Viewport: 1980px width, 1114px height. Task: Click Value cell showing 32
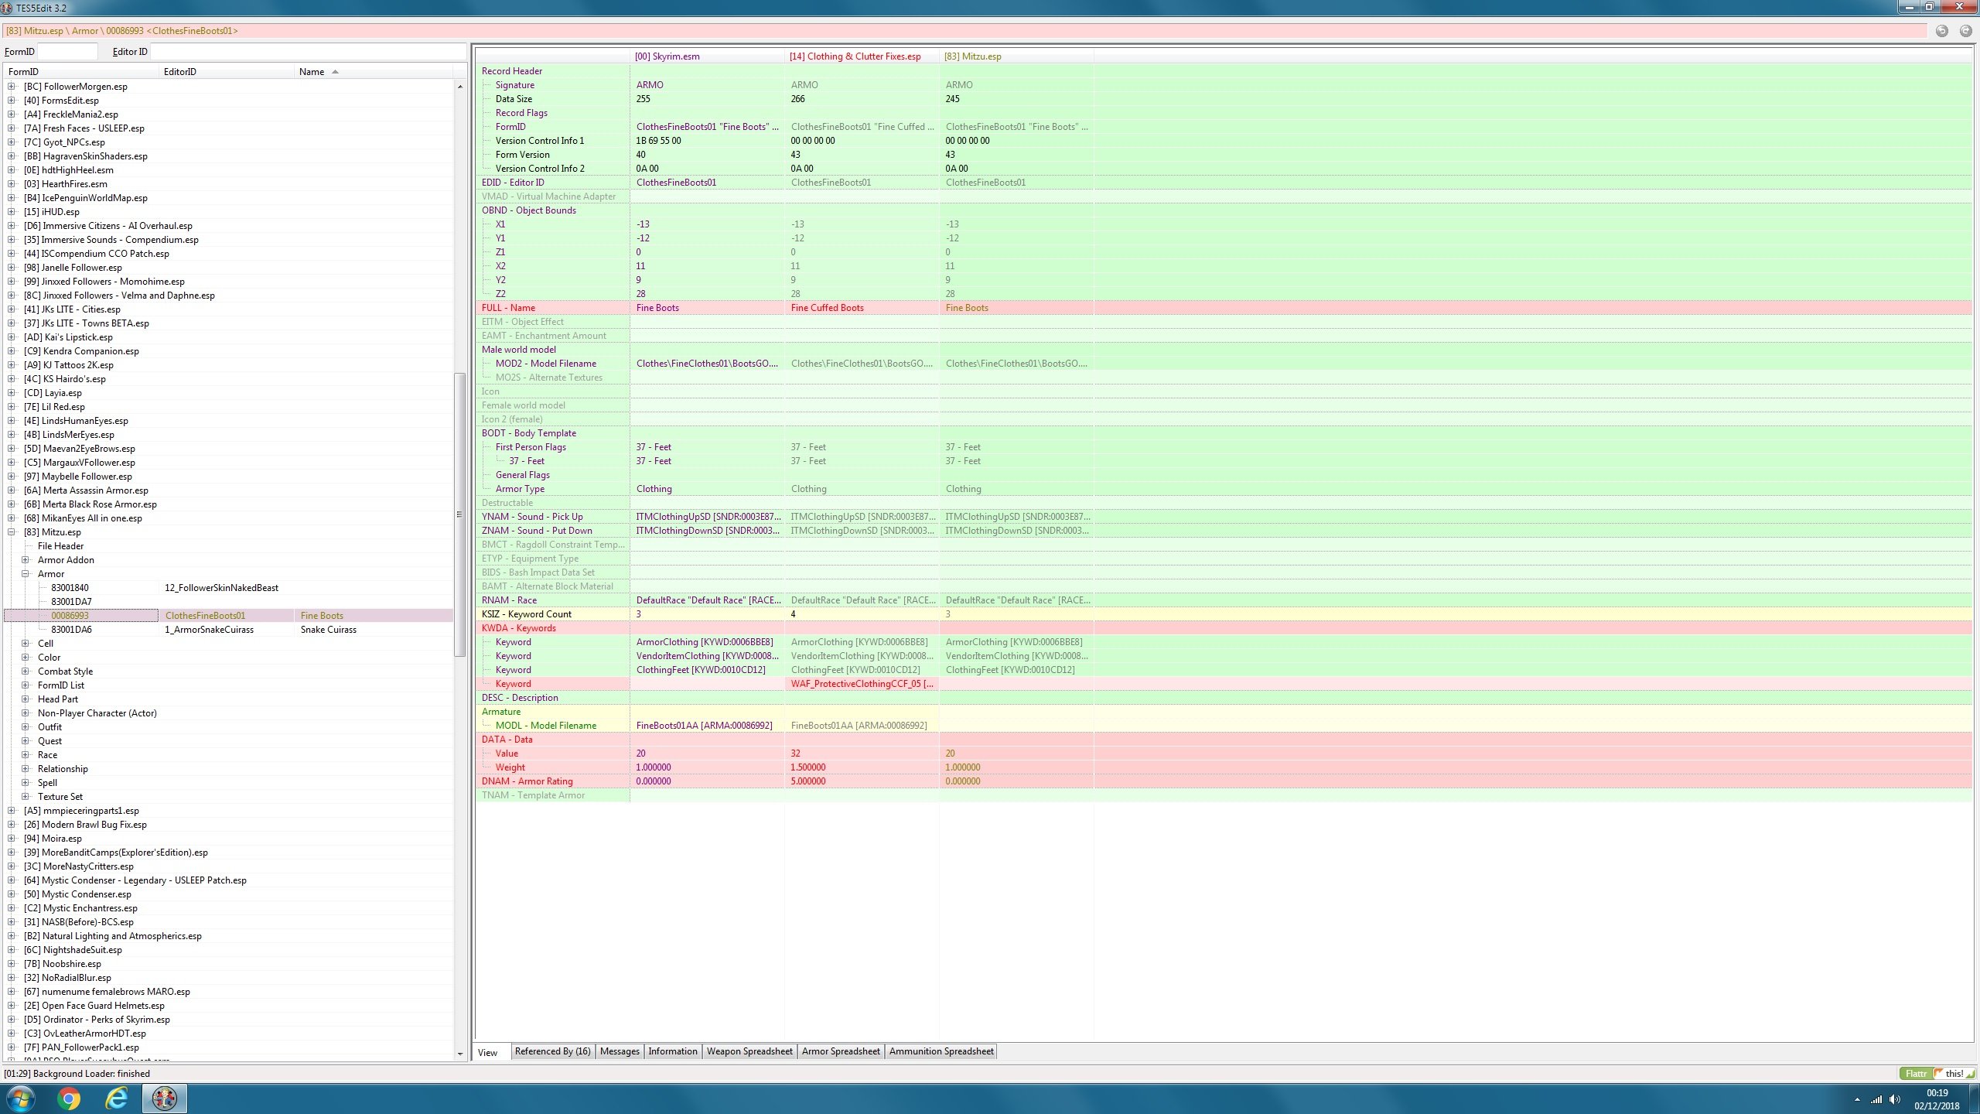[x=862, y=753]
